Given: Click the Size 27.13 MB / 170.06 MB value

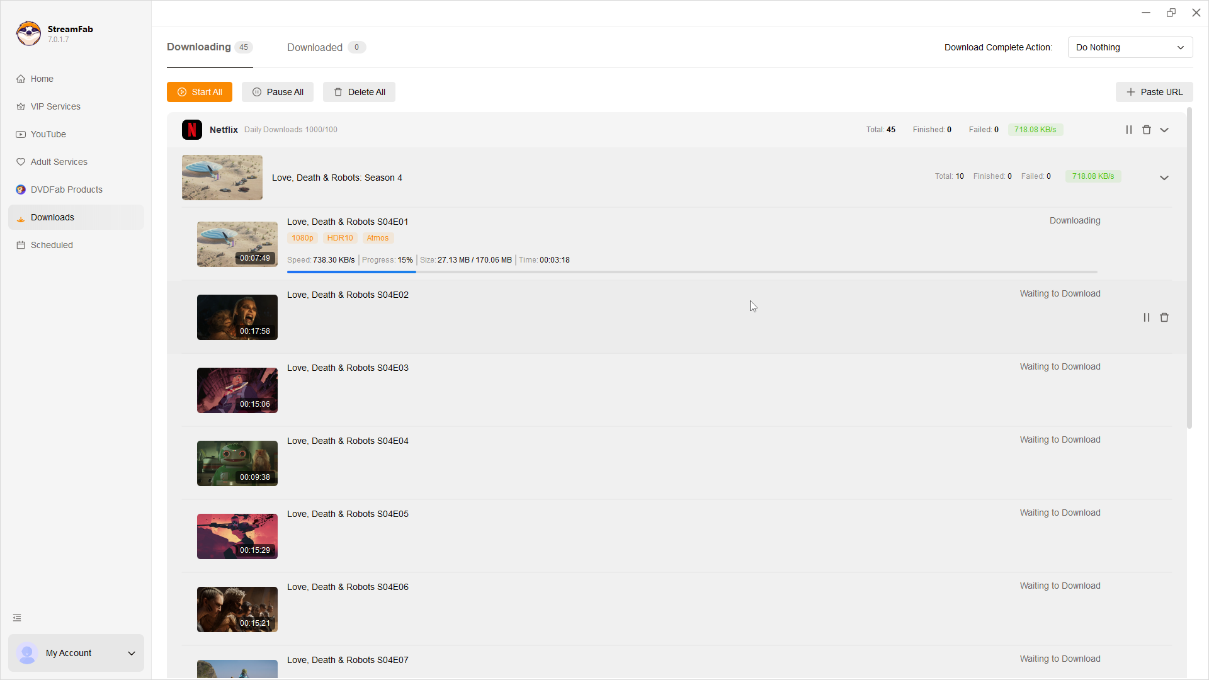Looking at the screenshot, I should 466,260.
